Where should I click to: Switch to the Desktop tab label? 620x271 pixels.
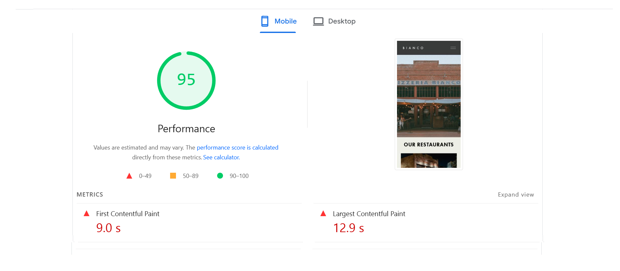point(342,21)
